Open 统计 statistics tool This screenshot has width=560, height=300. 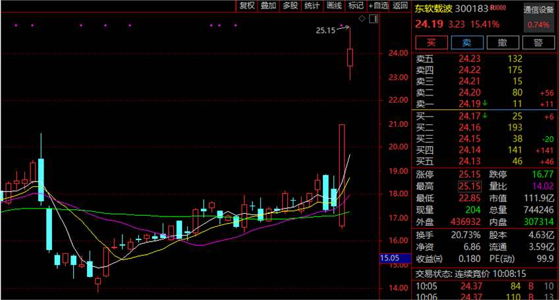312,5
